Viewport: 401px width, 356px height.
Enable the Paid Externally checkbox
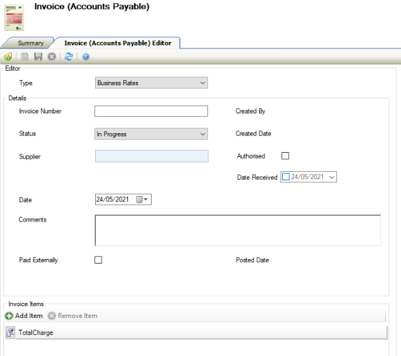tap(98, 260)
